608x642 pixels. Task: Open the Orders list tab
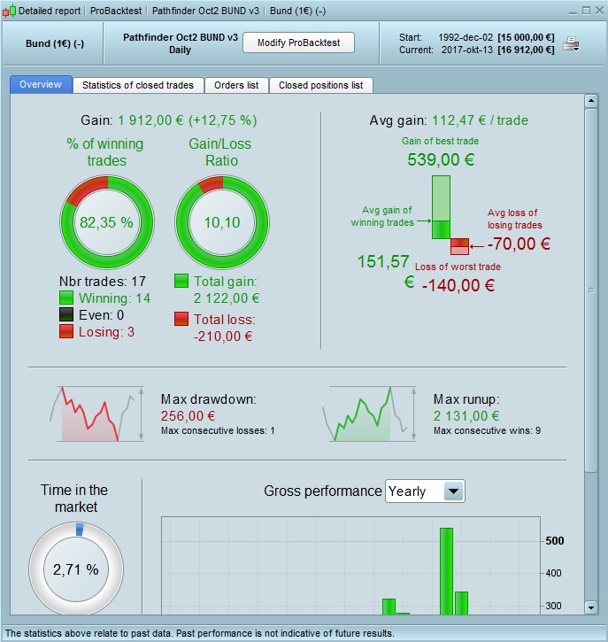pos(236,85)
